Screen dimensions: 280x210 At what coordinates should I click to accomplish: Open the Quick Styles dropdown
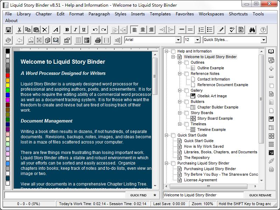click(x=264, y=40)
